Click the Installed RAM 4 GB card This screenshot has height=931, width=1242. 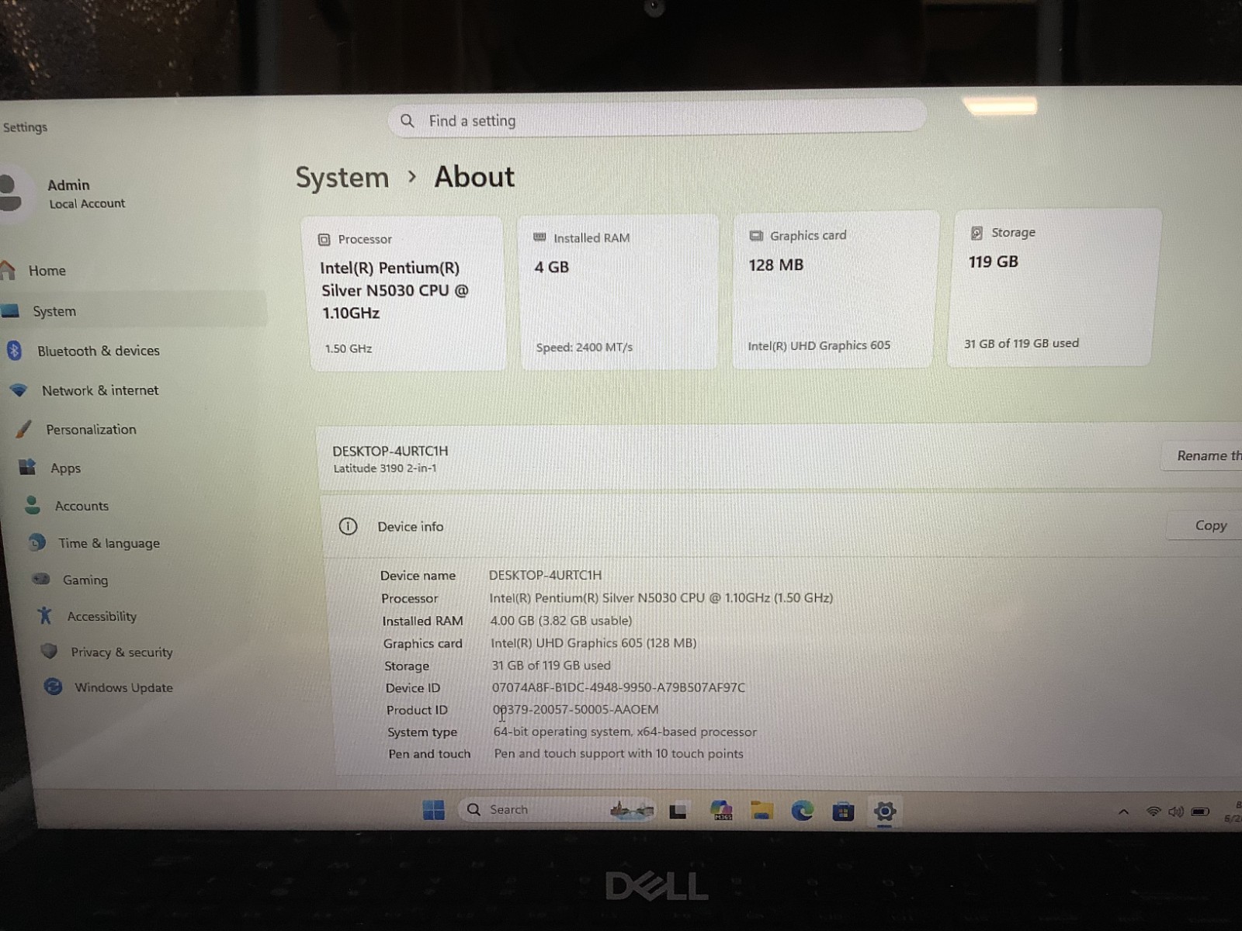tap(618, 292)
